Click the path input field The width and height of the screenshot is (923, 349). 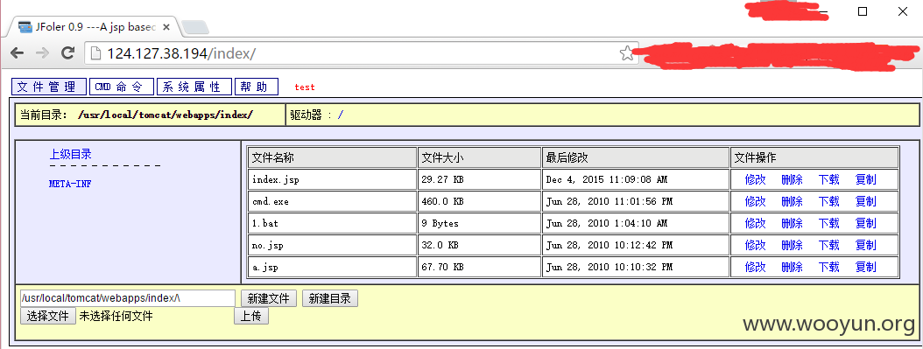tap(128, 298)
